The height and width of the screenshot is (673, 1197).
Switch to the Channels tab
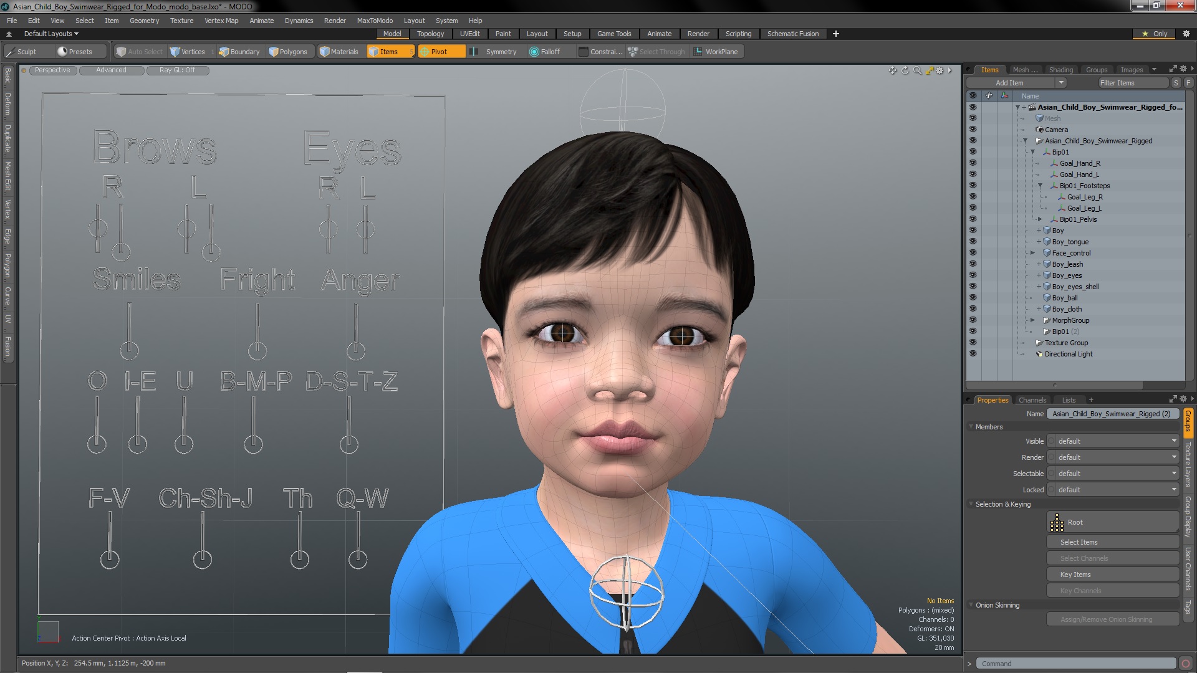(x=1032, y=400)
